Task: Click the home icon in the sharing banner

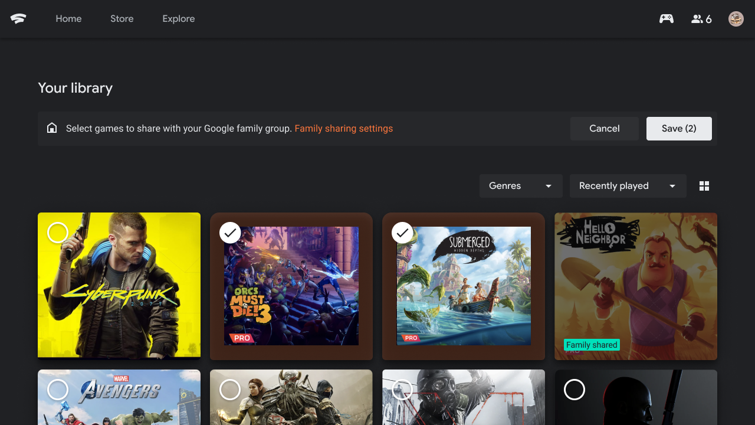Action: coord(52,127)
